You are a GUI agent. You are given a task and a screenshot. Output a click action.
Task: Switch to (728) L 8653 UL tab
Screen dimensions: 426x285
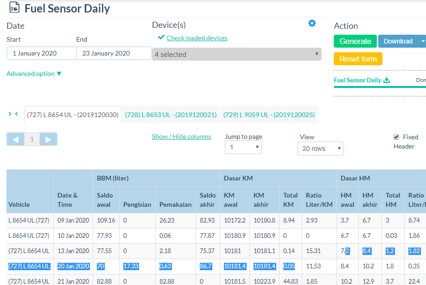point(171,115)
